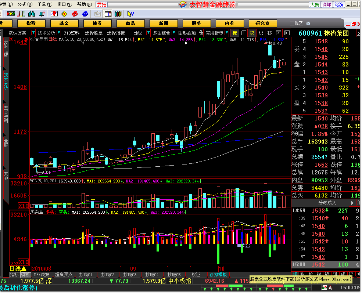Viewport: 362px width, 293px height.
Task: Expand the 工作区 workspace dropdown
Action: pyautogui.click(x=308, y=23)
